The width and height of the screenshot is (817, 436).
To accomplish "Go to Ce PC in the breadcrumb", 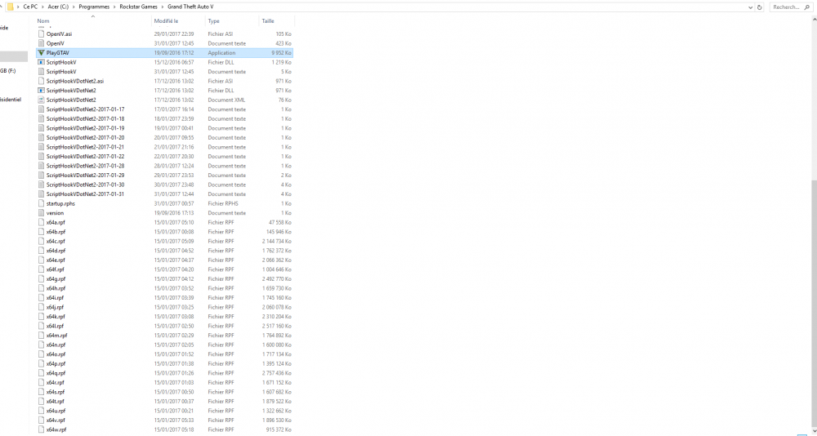I will point(30,7).
